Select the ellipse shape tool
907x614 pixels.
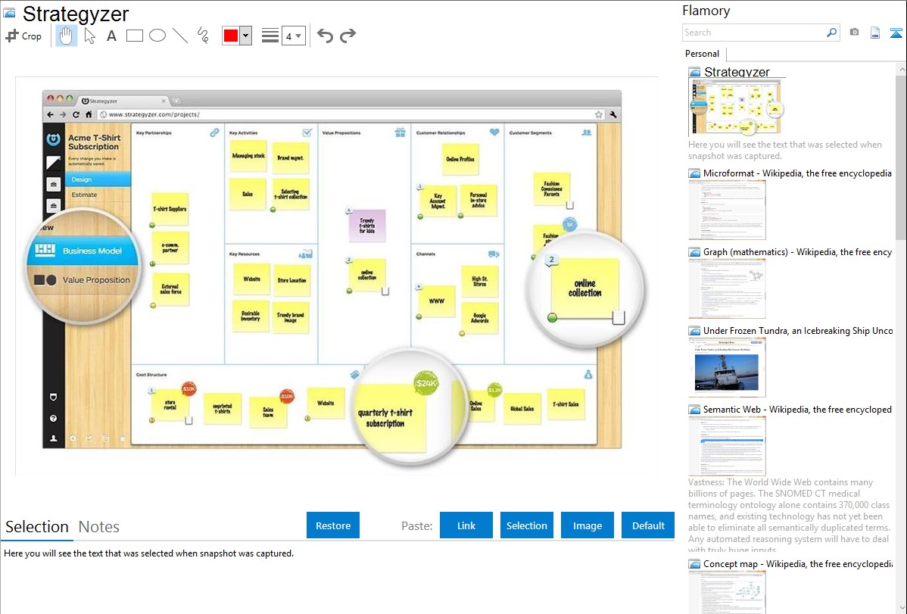[157, 36]
